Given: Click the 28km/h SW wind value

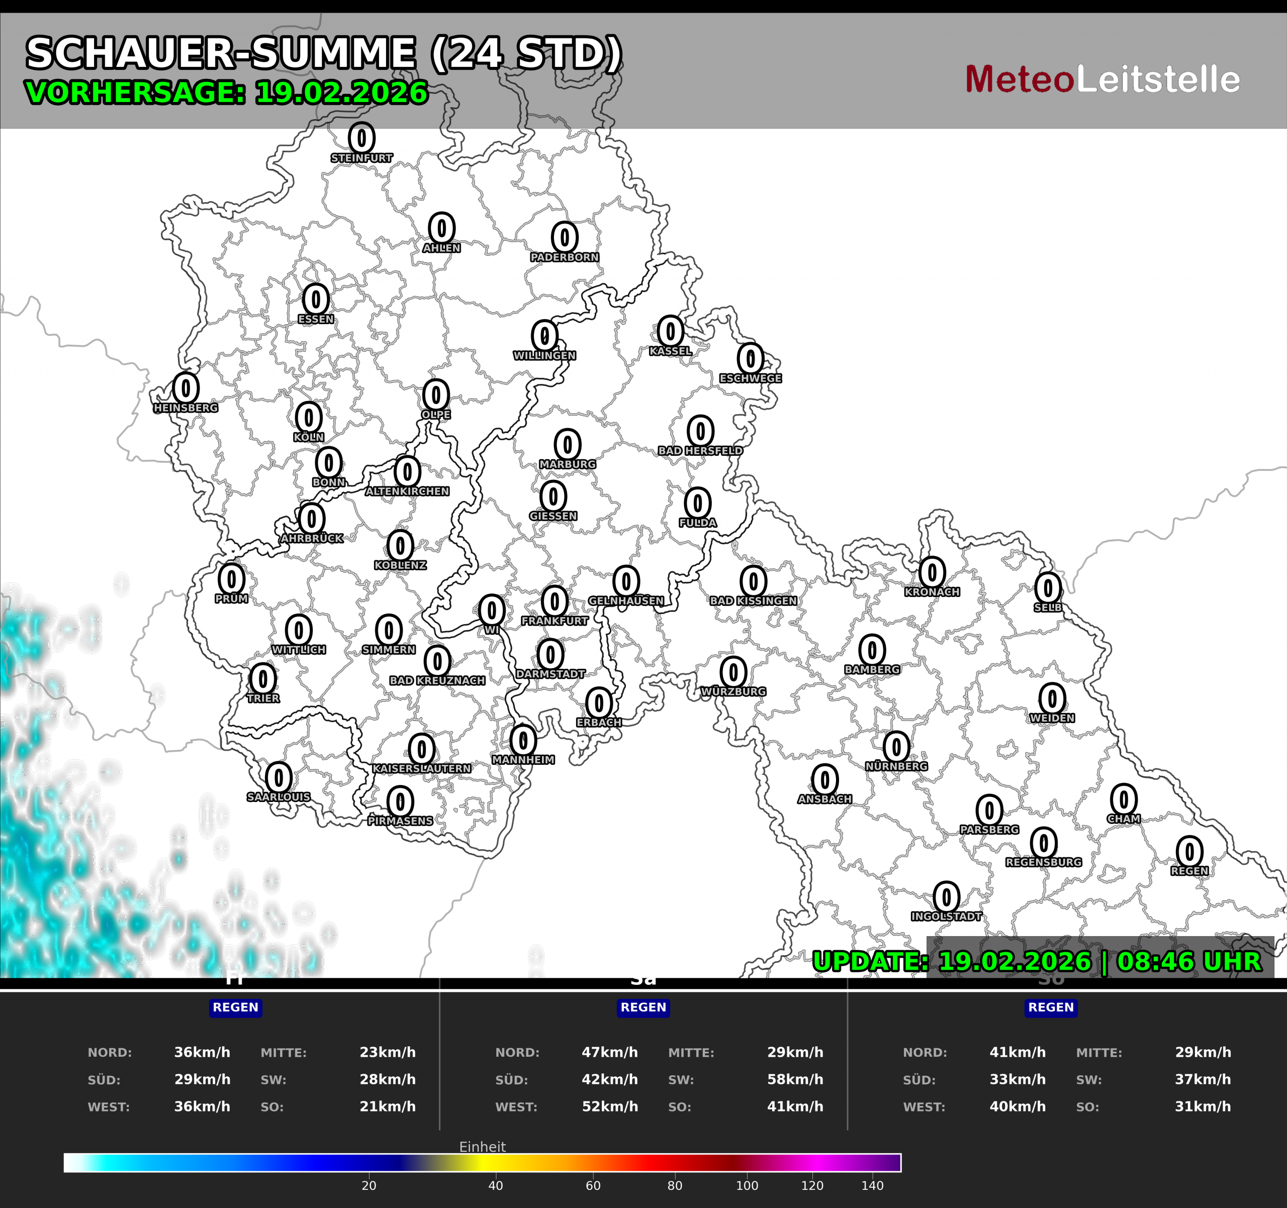Looking at the screenshot, I should tap(388, 1079).
